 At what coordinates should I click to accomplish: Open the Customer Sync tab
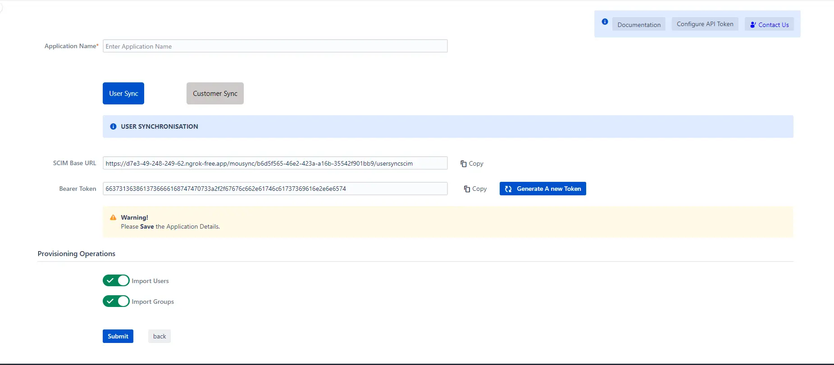click(x=215, y=94)
